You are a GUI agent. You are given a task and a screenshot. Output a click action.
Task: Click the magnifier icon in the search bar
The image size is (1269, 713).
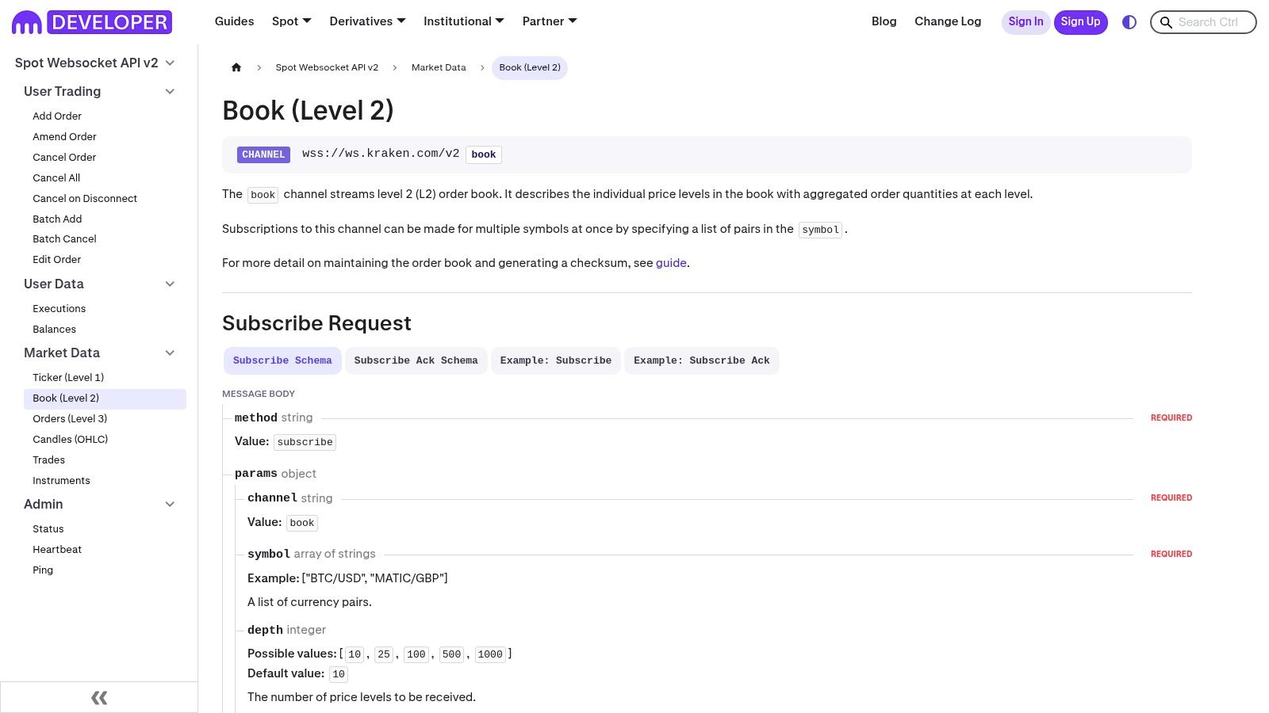[x=1166, y=22]
